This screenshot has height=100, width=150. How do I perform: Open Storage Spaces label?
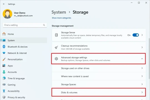coord(69,84)
